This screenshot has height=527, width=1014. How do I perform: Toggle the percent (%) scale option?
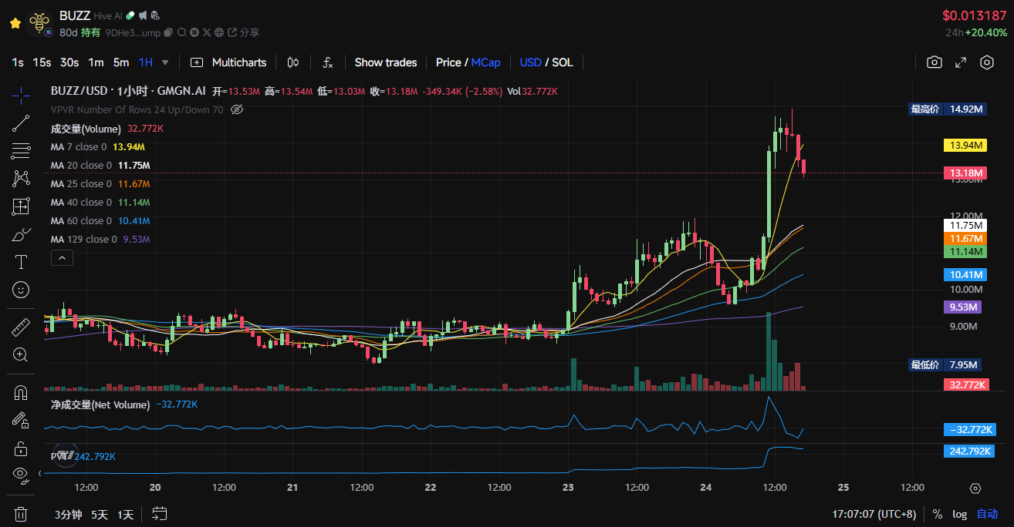pos(938,514)
